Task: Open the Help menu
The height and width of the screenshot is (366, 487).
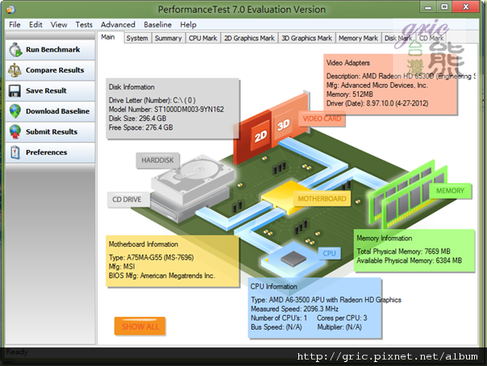Action: click(x=188, y=24)
